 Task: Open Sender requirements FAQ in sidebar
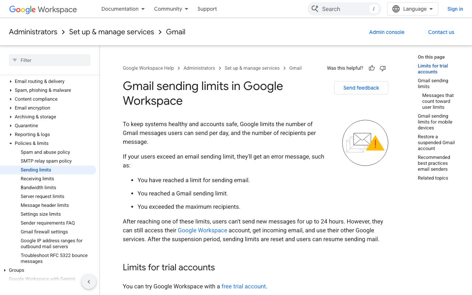tap(48, 223)
